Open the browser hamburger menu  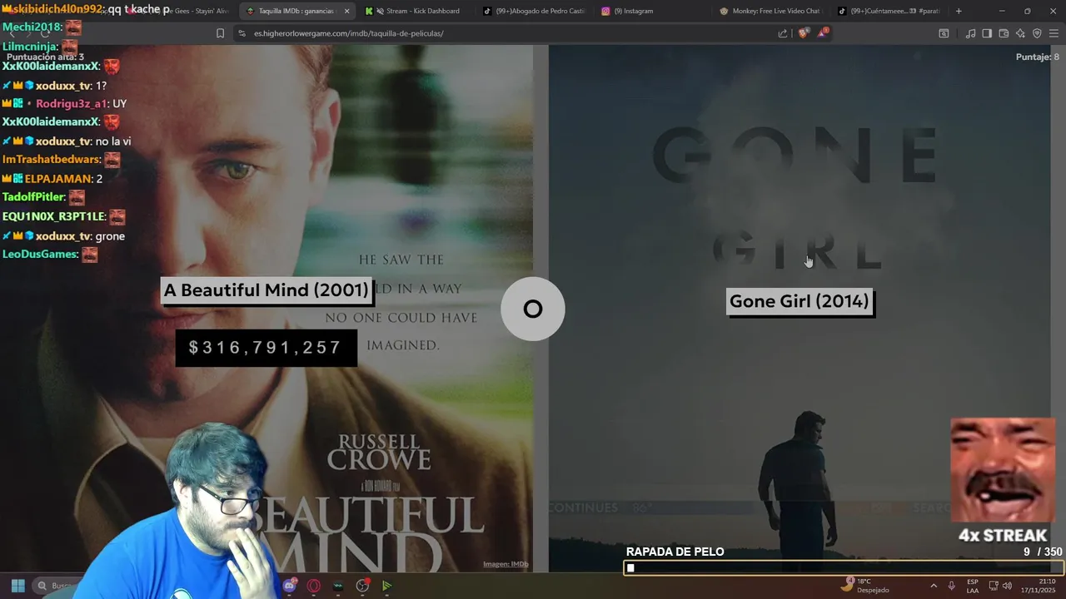(x=1054, y=33)
